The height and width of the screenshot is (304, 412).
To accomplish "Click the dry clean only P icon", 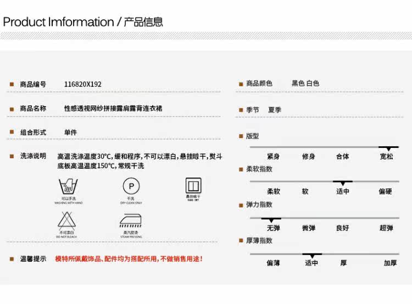I will click(131, 186).
